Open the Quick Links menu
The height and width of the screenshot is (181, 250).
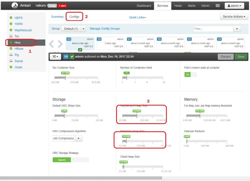pos(137,17)
